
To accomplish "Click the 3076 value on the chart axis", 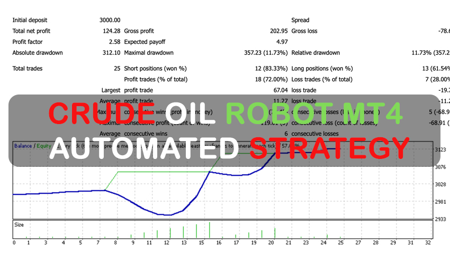I will tap(440, 167).
